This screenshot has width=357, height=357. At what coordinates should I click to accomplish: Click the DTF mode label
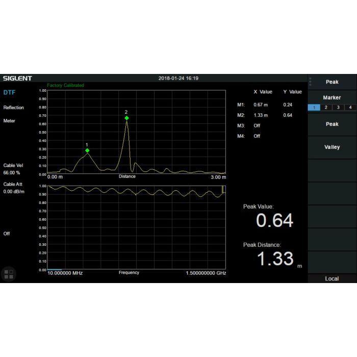click(x=9, y=92)
